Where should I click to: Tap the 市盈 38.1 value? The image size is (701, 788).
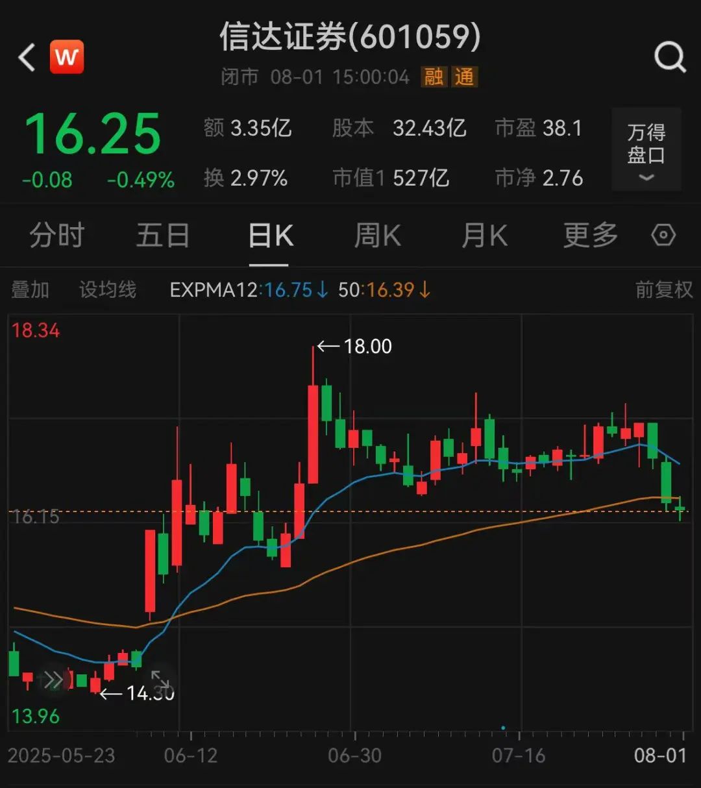[539, 128]
